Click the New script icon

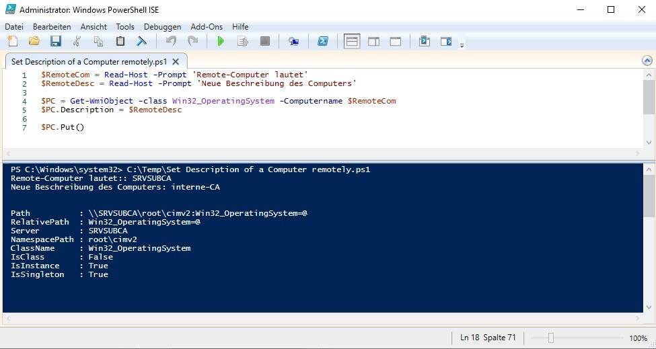coord(12,42)
